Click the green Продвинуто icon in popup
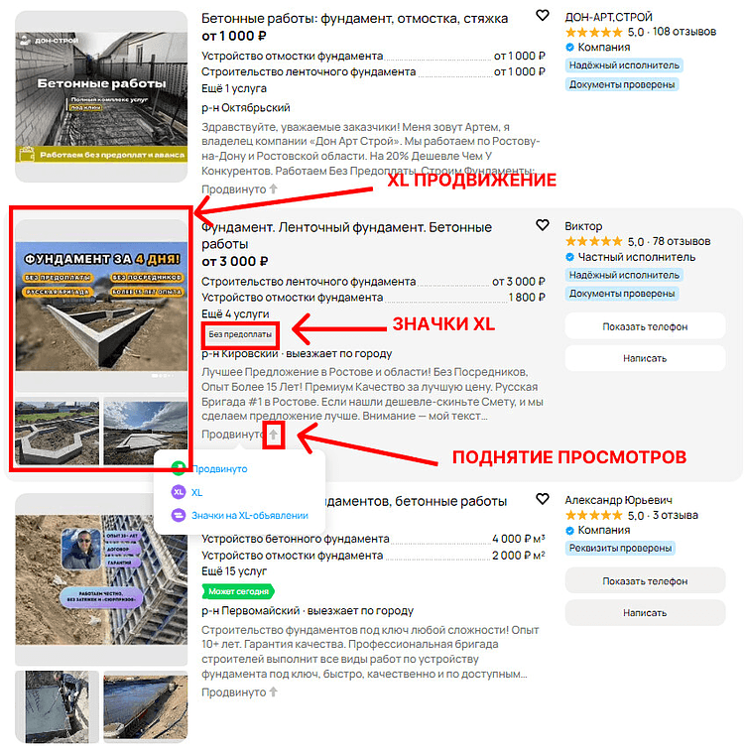The height and width of the screenshot is (754, 745). coord(179,467)
